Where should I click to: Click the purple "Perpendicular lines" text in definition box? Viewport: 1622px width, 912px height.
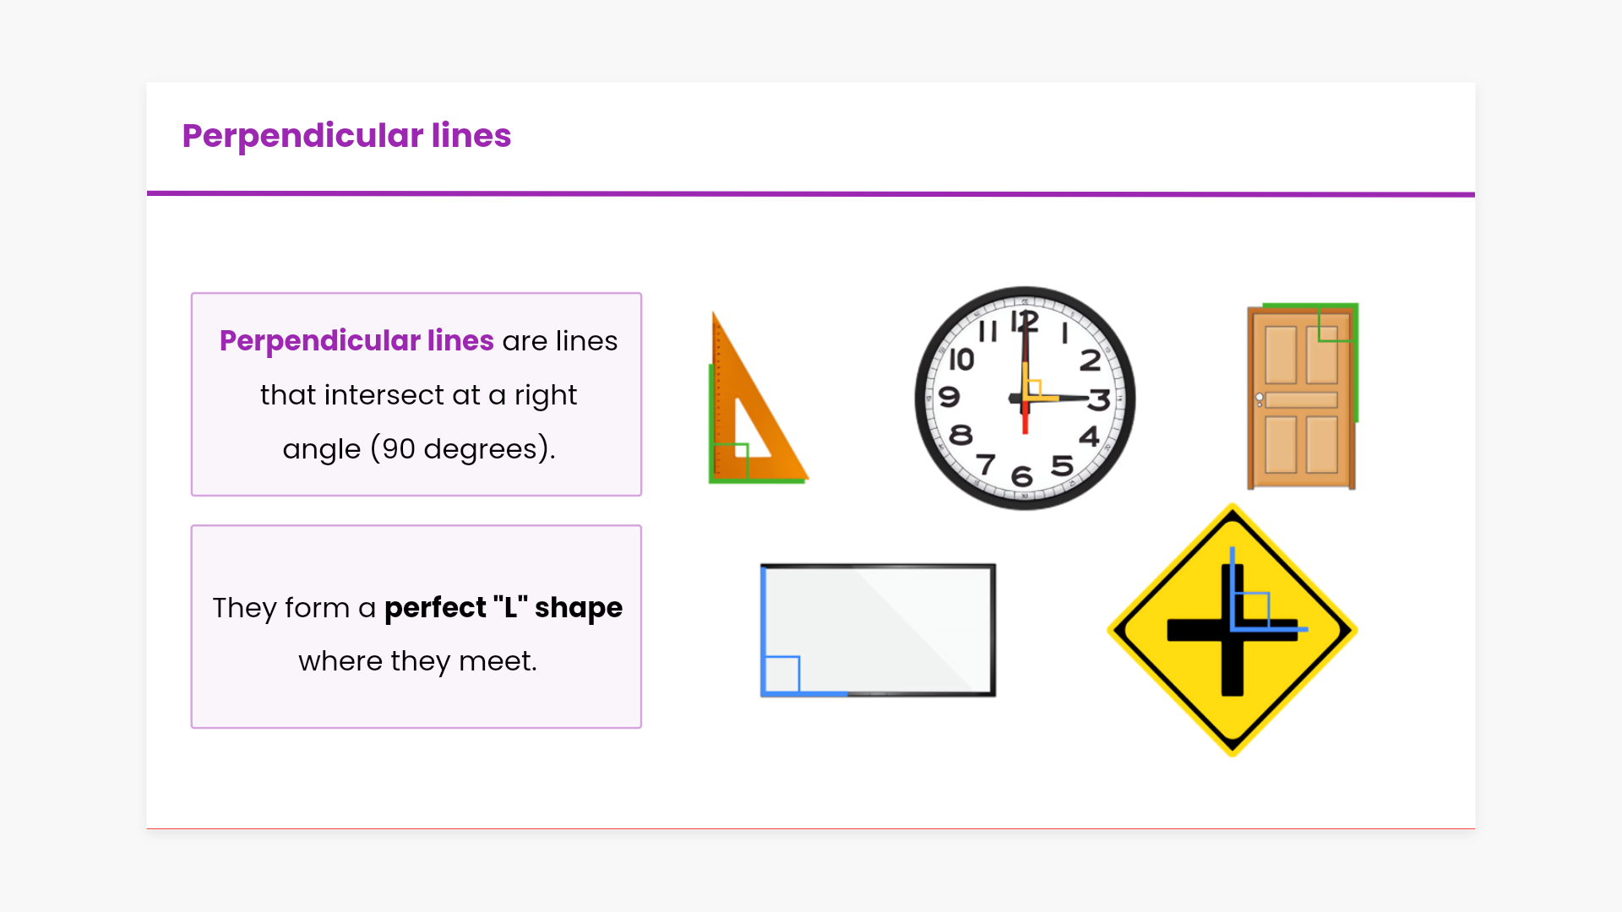click(x=357, y=340)
